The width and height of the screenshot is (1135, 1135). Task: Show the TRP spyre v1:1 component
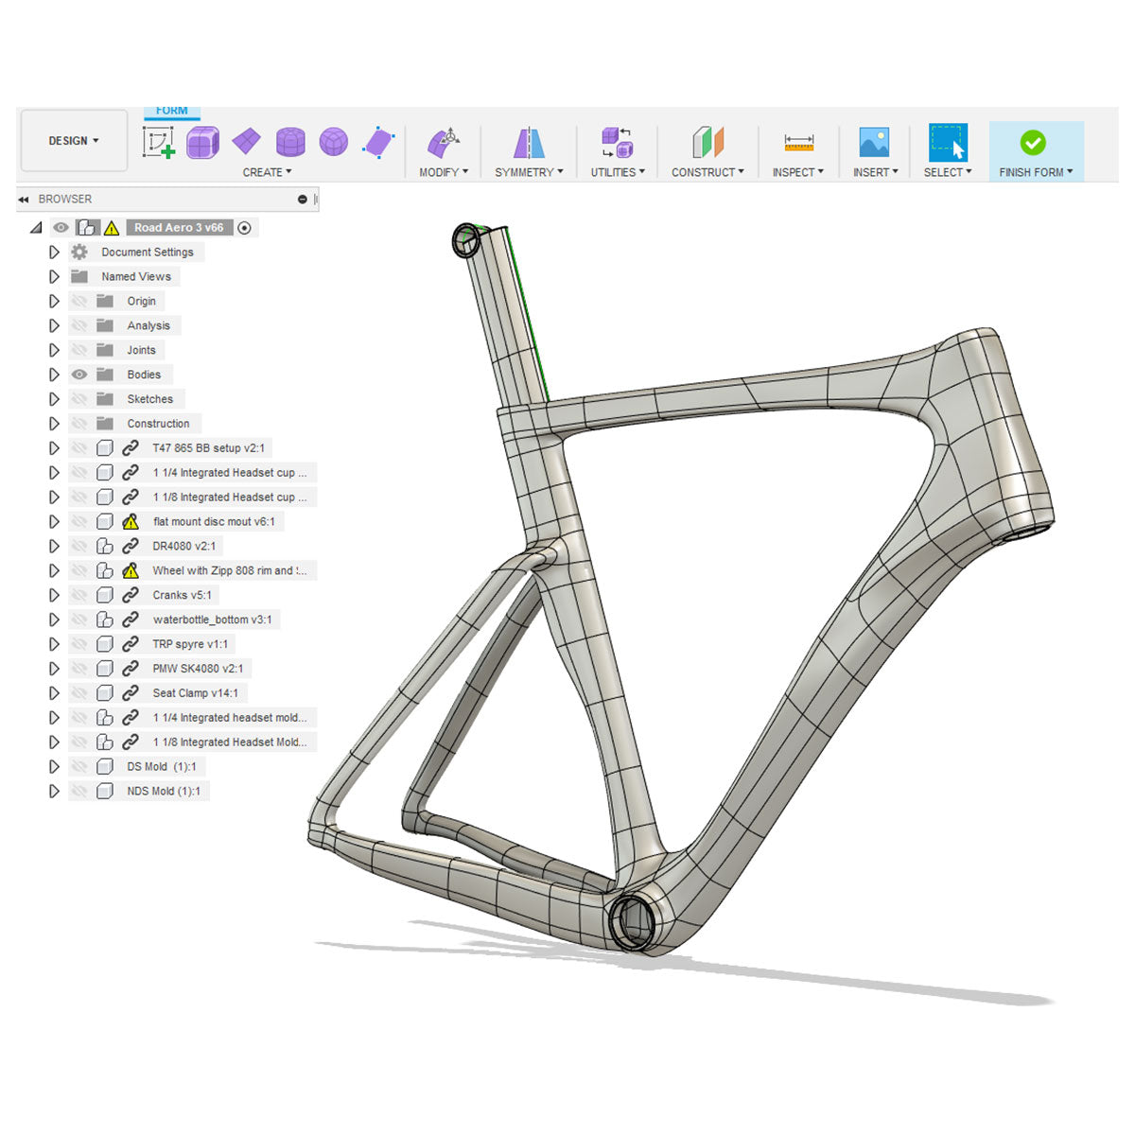[79, 644]
